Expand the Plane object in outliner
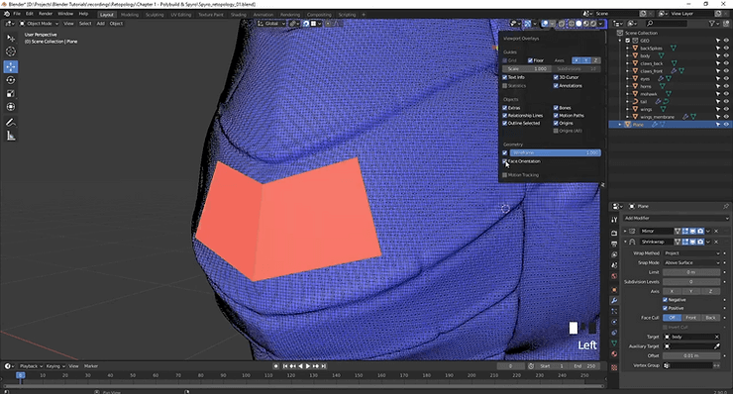This screenshot has height=394, width=733. 620,125
